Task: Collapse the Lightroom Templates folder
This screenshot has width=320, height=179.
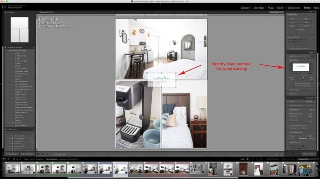Action: [x=10, y=51]
